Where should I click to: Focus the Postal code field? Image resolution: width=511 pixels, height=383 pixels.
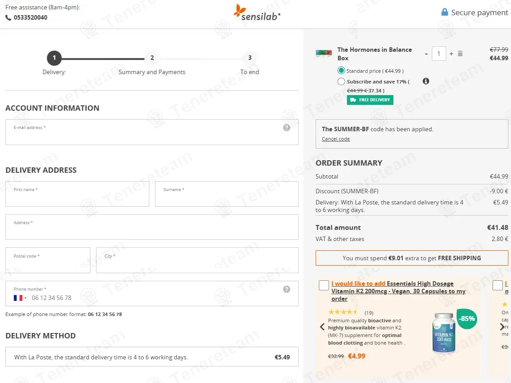click(x=47, y=260)
